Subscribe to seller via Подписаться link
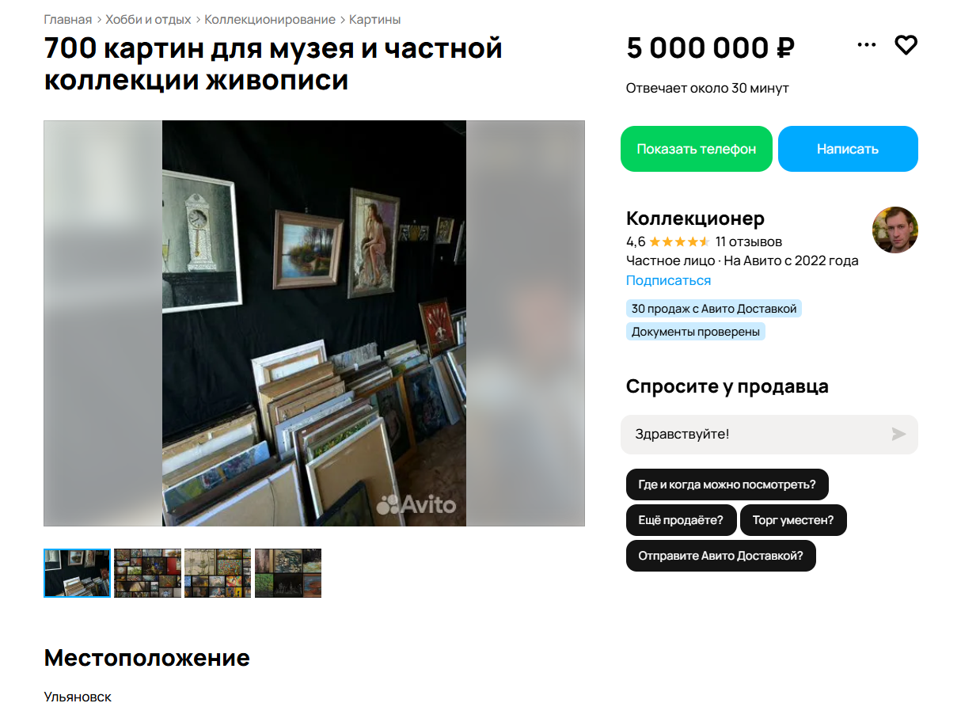This screenshot has width=961, height=703. [668, 280]
